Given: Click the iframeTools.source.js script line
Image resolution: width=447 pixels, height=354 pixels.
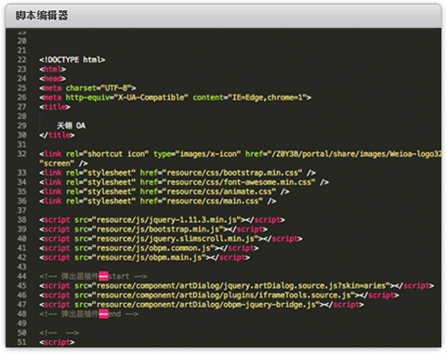Looking at the screenshot, I should click(219, 295).
